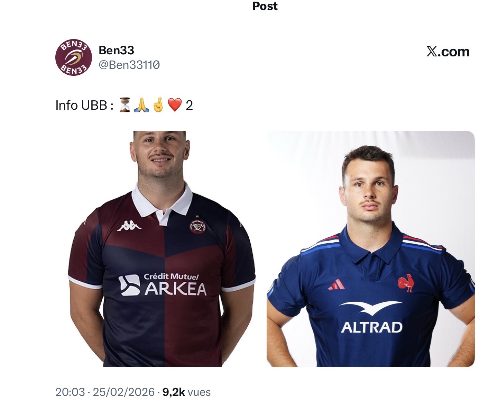Open the 9,2k vues count
The height and width of the screenshot is (409, 489).
pyautogui.click(x=186, y=392)
